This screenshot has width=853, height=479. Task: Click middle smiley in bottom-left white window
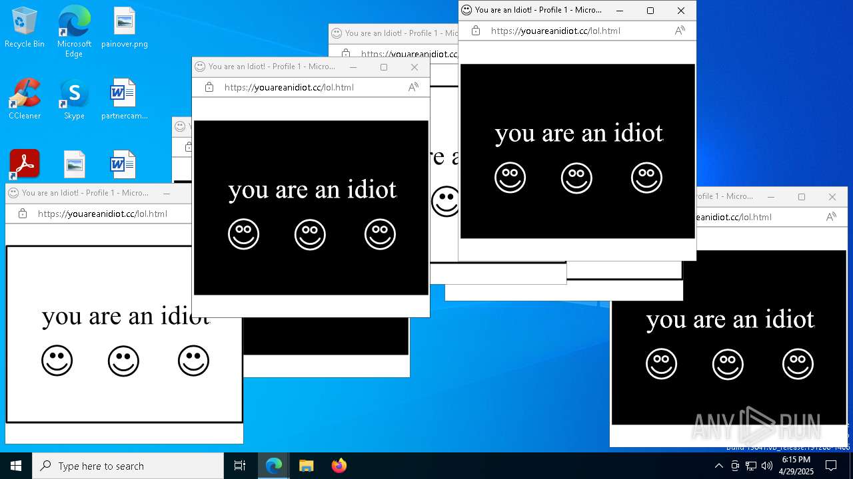123,361
